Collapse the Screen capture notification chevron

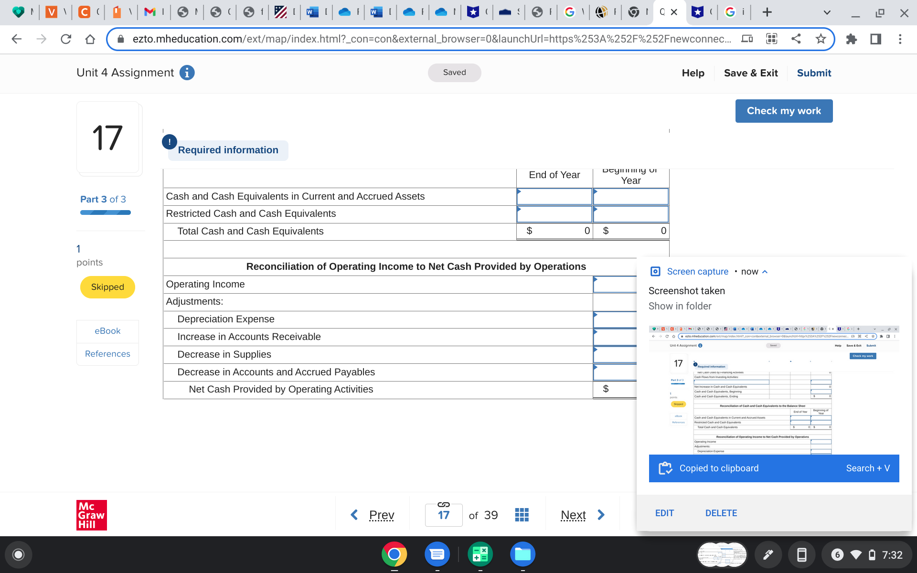tap(765, 272)
